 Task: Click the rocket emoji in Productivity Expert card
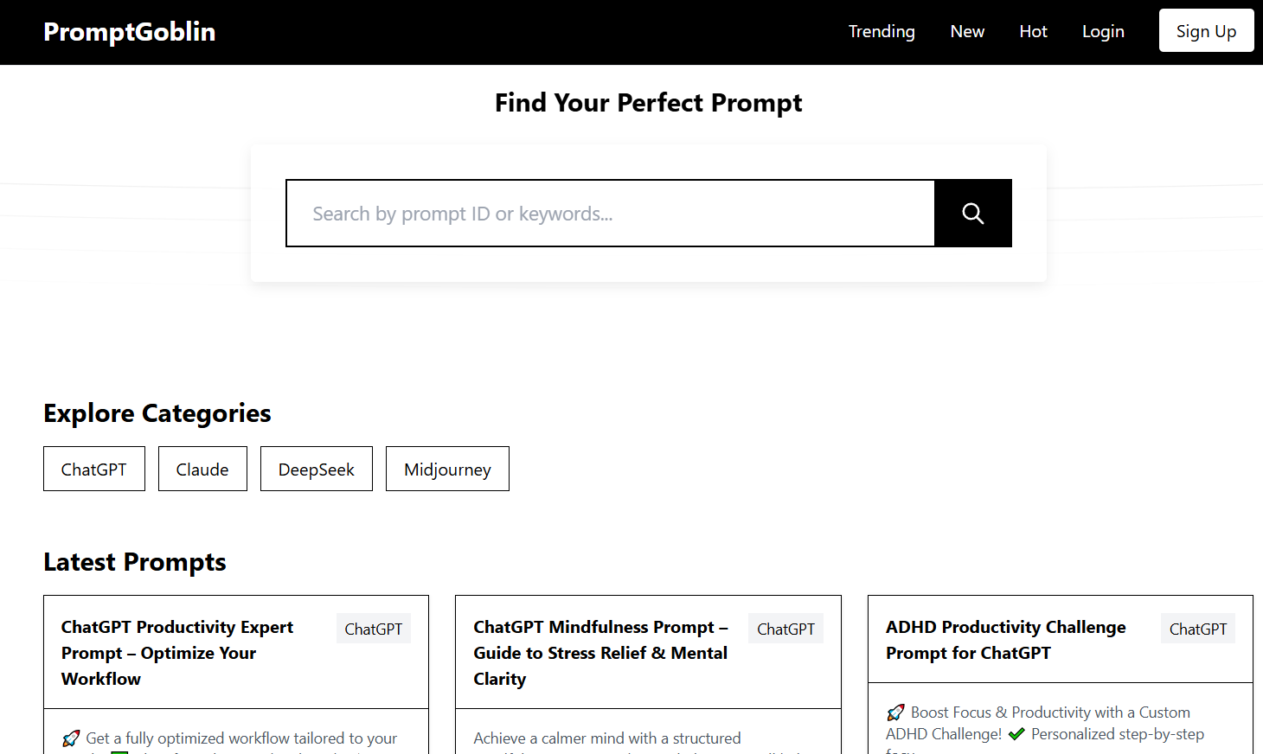tap(71, 738)
